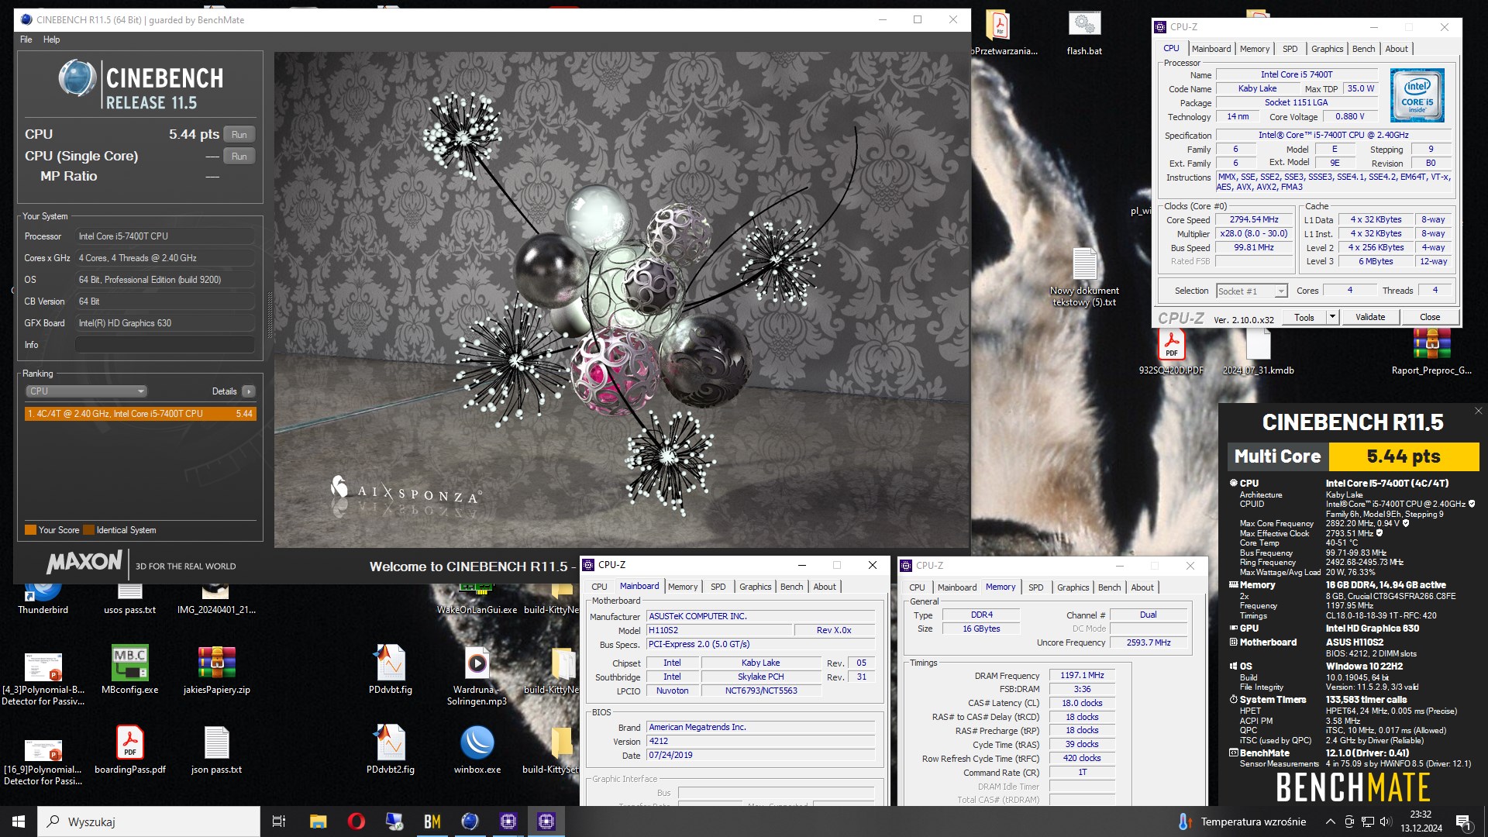Open Nowy dokument tekstowy (5).txt icon
The width and height of the screenshot is (1488, 837).
[1084, 277]
